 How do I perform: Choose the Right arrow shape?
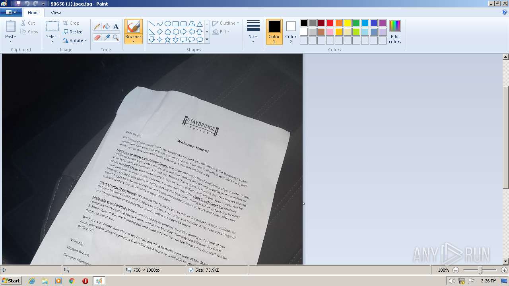point(183,32)
